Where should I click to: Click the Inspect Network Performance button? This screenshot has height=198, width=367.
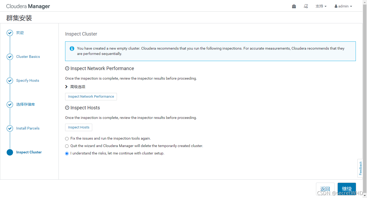[91, 97]
